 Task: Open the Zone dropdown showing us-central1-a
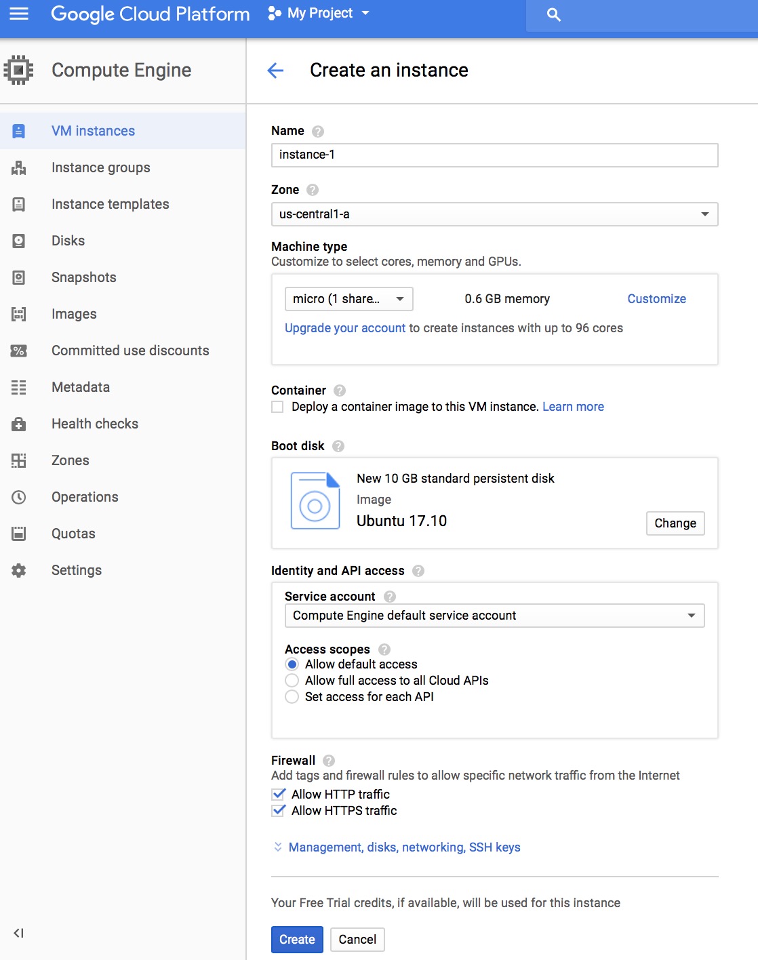point(494,214)
